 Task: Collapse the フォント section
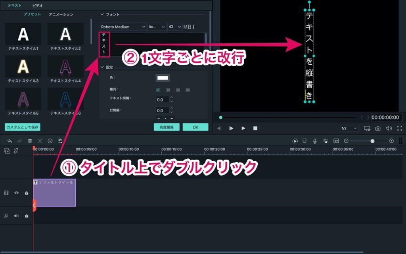point(102,15)
